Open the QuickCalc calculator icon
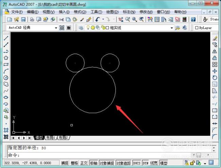The height and width of the screenshot is (168, 221). point(184,19)
